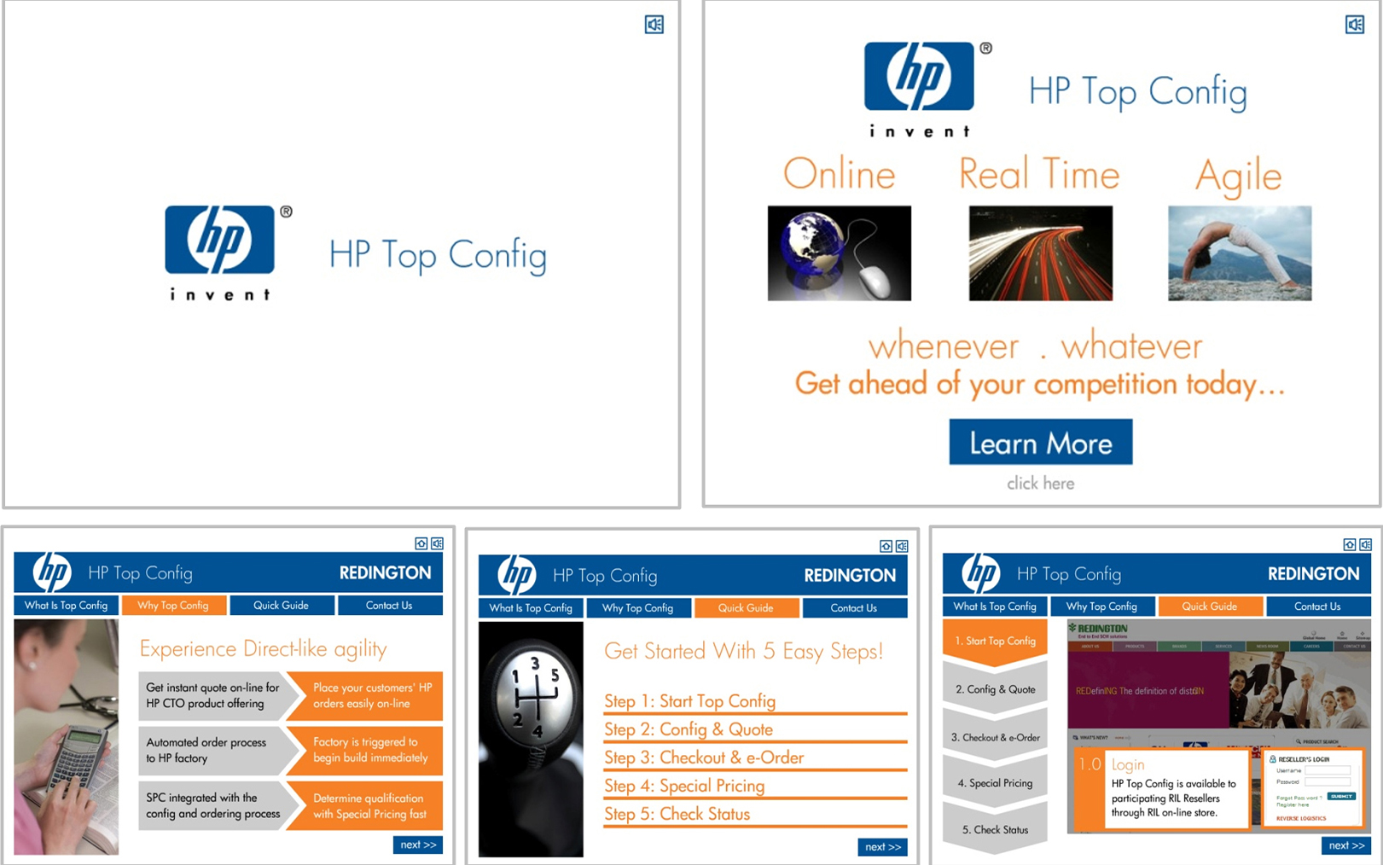The image size is (1383, 865).
Task: Click home icon on the Experience Direct-like agility slide
Action: point(421,543)
